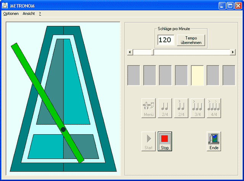This screenshot has width=244, height=181.
Task: Open the Menü tools button
Action: [148, 108]
